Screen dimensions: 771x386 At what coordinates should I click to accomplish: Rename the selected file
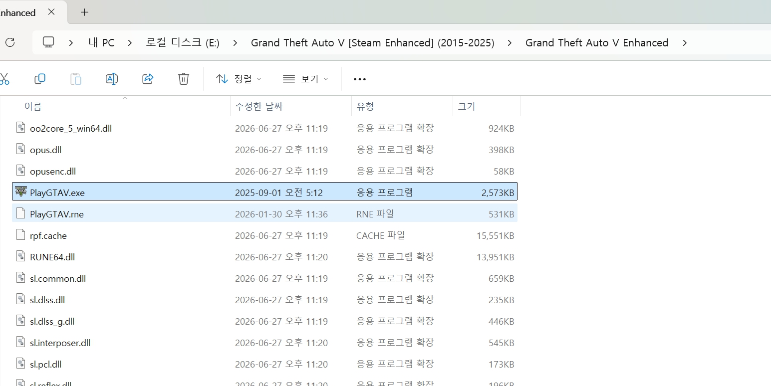[112, 79]
